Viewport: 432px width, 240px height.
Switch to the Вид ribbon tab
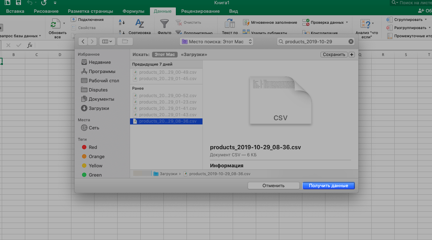pyautogui.click(x=233, y=11)
